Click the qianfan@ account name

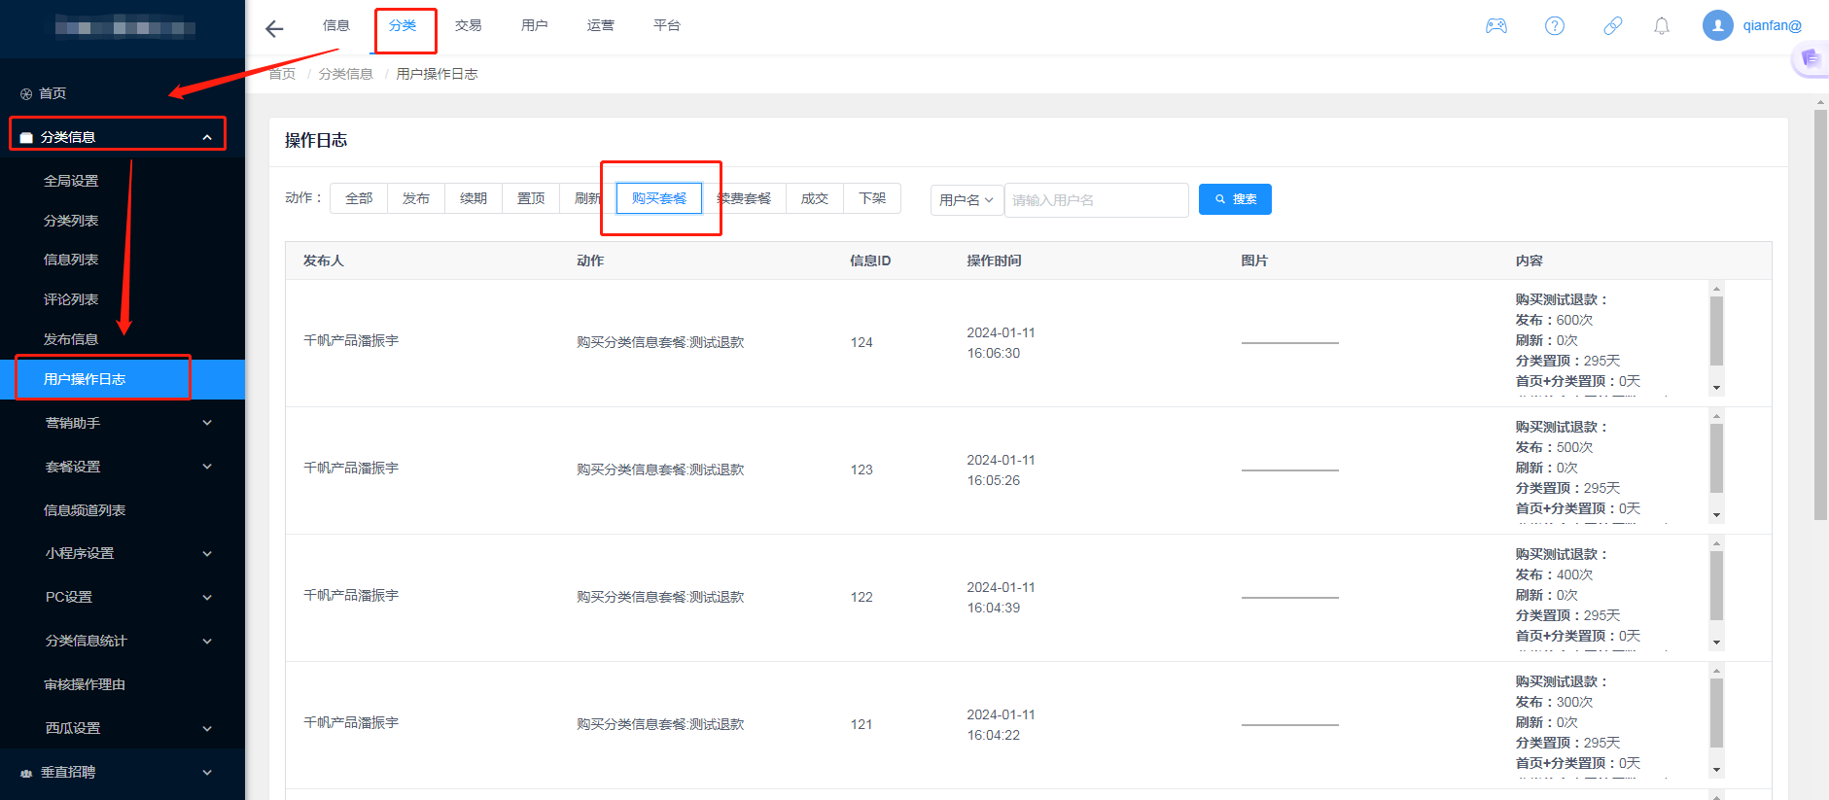coord(1772,26)
